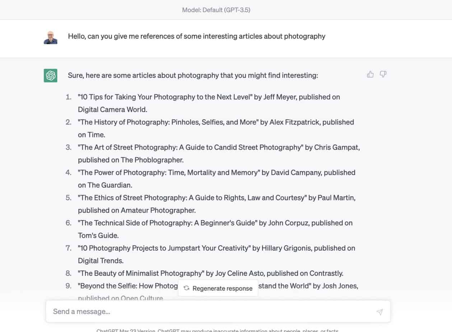Click the Art of Street Photography item
The width and height of the screenshot is (452, 332).
point(219,153)
